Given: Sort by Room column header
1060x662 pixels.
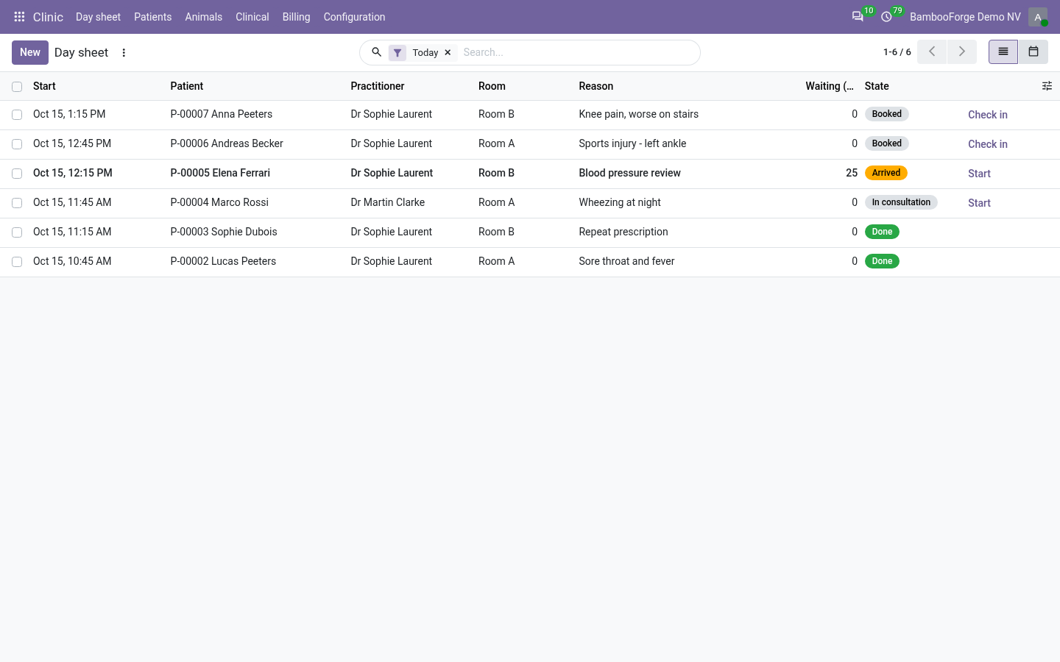Looking at the screenshot, I should click(x=492, y=86).
